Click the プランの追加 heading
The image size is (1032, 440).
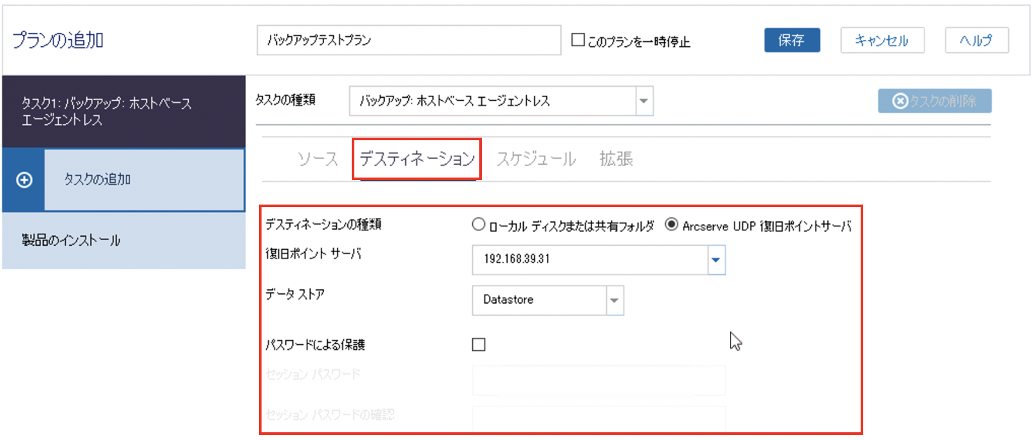58,40
